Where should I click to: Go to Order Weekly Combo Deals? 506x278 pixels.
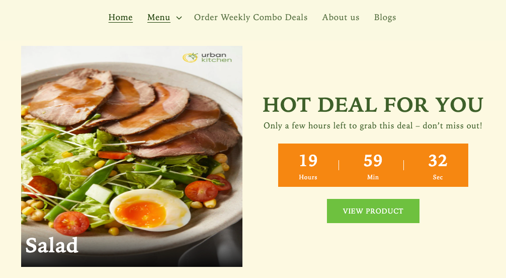[250, 18]
